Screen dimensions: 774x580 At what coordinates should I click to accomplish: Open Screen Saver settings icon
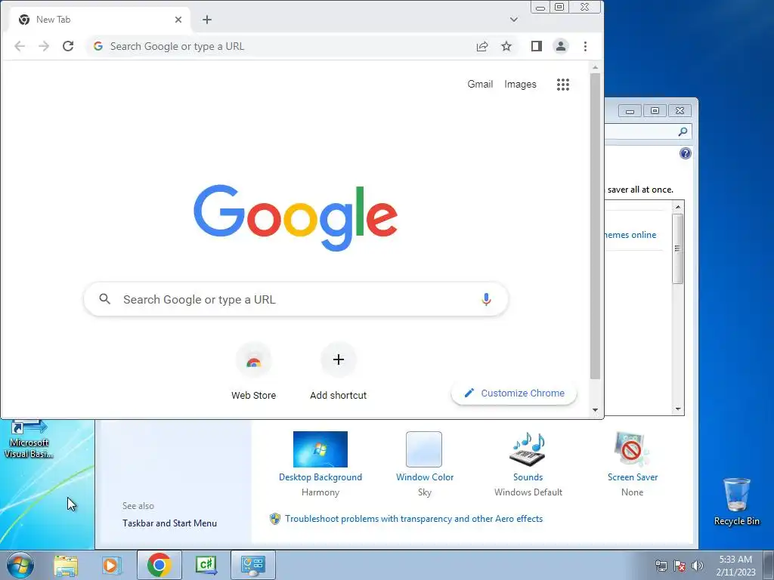coord(632,449)
